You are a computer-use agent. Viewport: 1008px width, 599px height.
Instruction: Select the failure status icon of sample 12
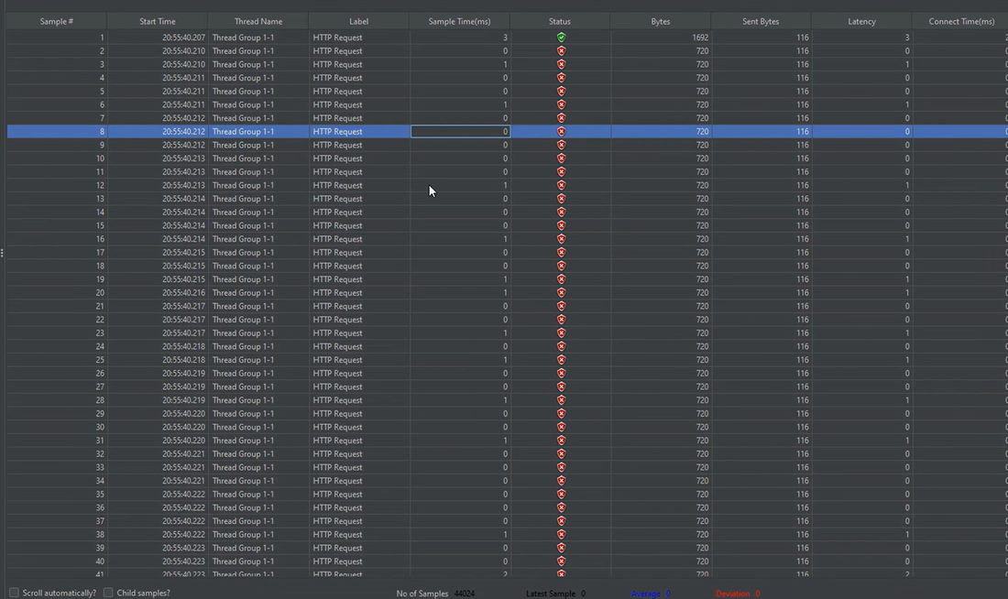click(561, 185)
